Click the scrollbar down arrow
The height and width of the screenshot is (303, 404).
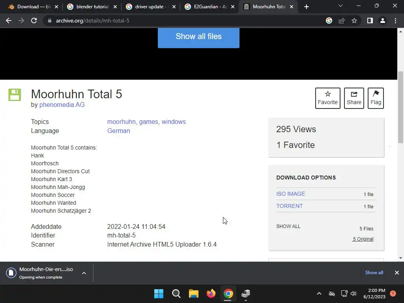pos(401,258)
